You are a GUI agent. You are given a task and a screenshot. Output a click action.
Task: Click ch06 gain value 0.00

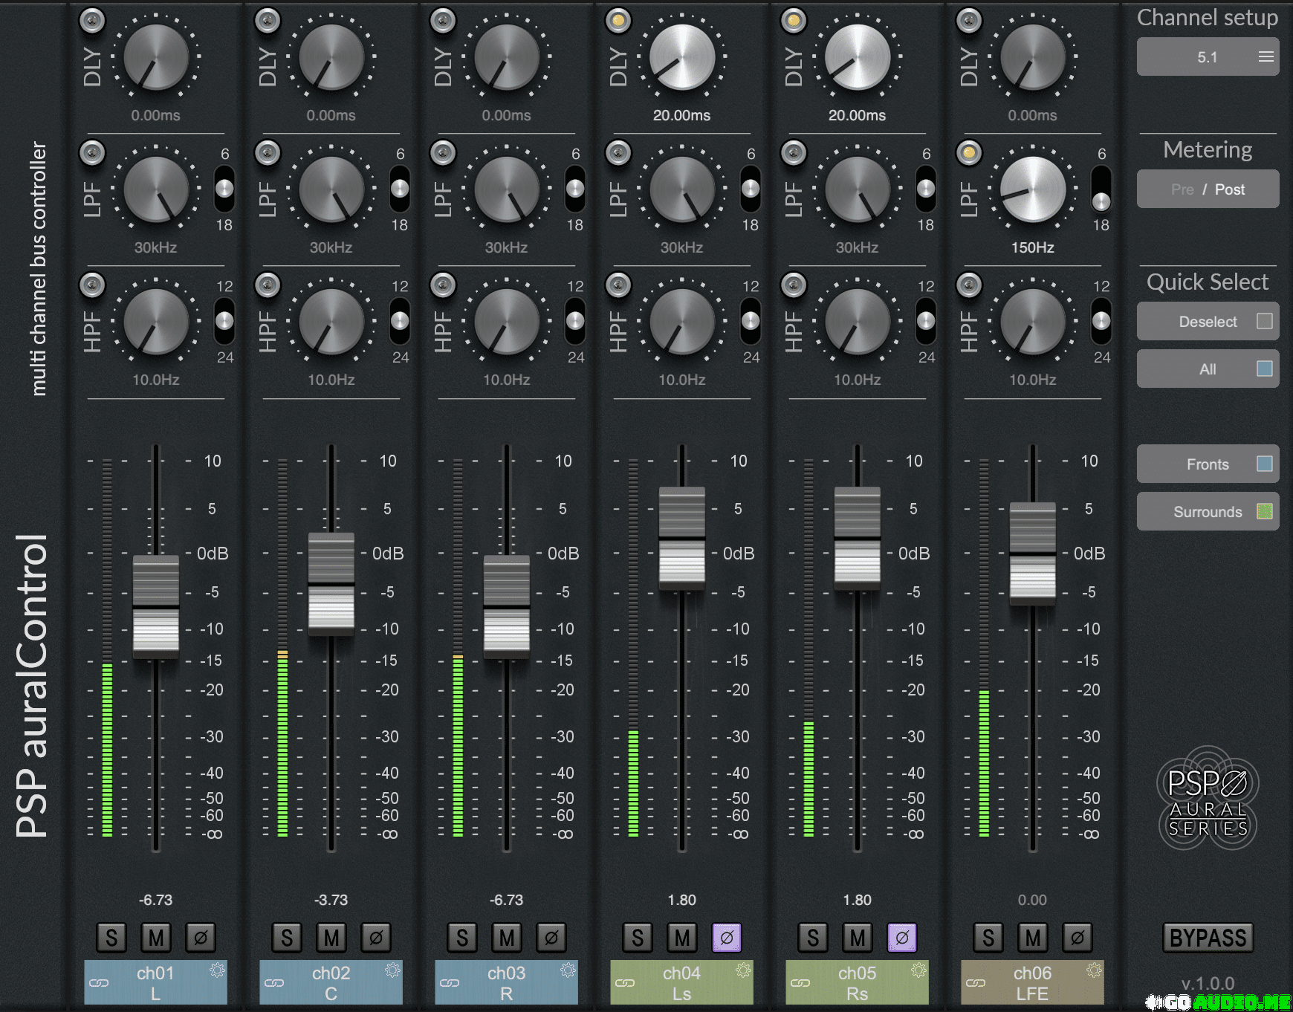coord(1033,900)
